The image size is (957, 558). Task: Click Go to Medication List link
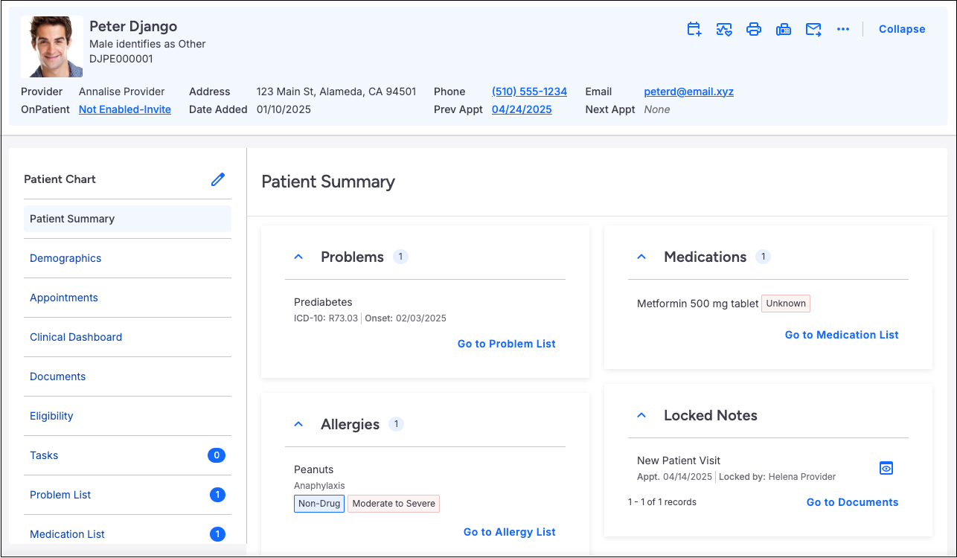pyautogui.click(x=842, y=335)
